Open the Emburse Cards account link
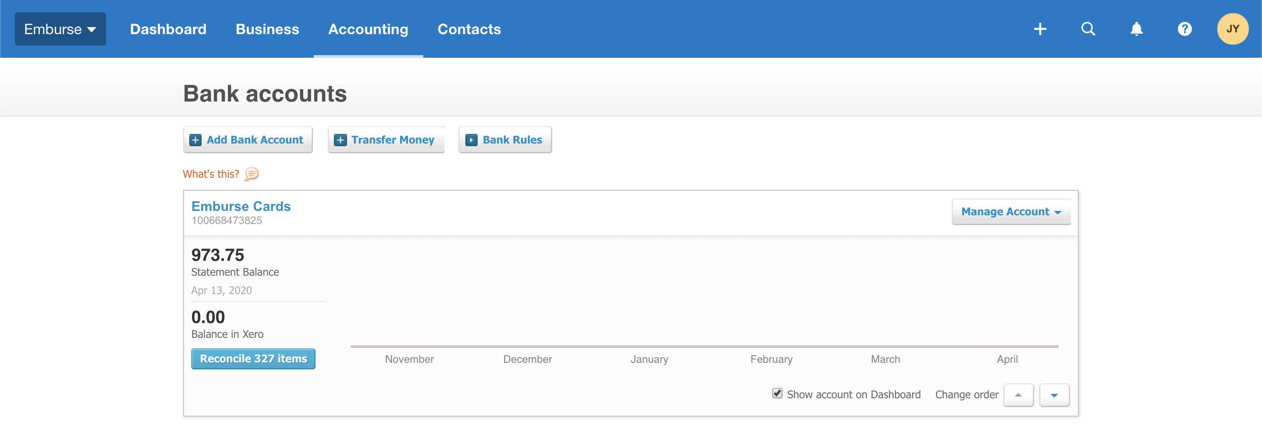The width and height of the screenshot is (1262, 428). click(x=241, y=207)
